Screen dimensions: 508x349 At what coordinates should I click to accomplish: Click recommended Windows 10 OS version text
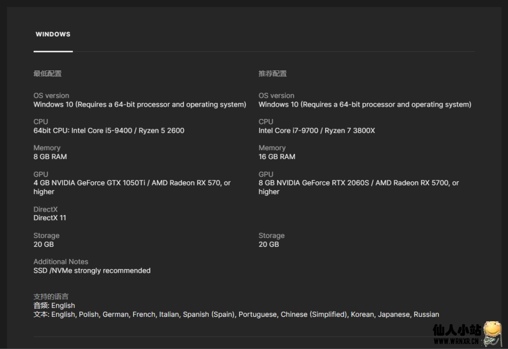coord(365,105)
